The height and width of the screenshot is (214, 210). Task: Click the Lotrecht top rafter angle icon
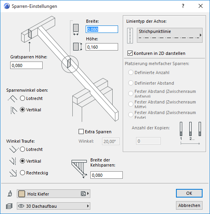pos(13,98)
